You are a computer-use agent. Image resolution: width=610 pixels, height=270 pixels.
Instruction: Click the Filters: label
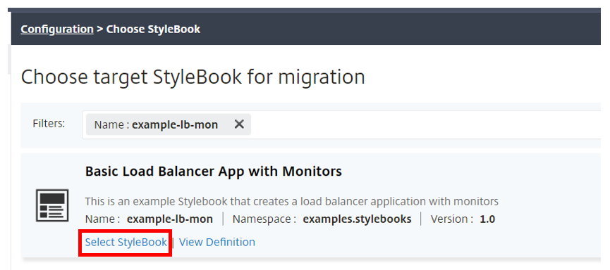tap(49, 123)
